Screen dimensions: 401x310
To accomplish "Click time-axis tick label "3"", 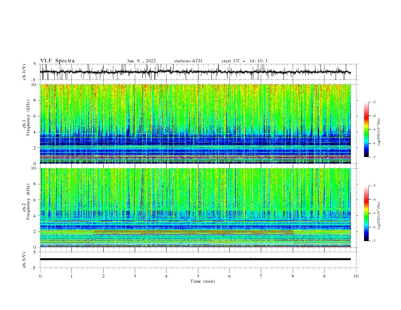I will point(135,276).
